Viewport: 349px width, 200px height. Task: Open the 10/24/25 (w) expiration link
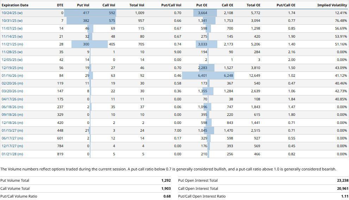point(12,13)
